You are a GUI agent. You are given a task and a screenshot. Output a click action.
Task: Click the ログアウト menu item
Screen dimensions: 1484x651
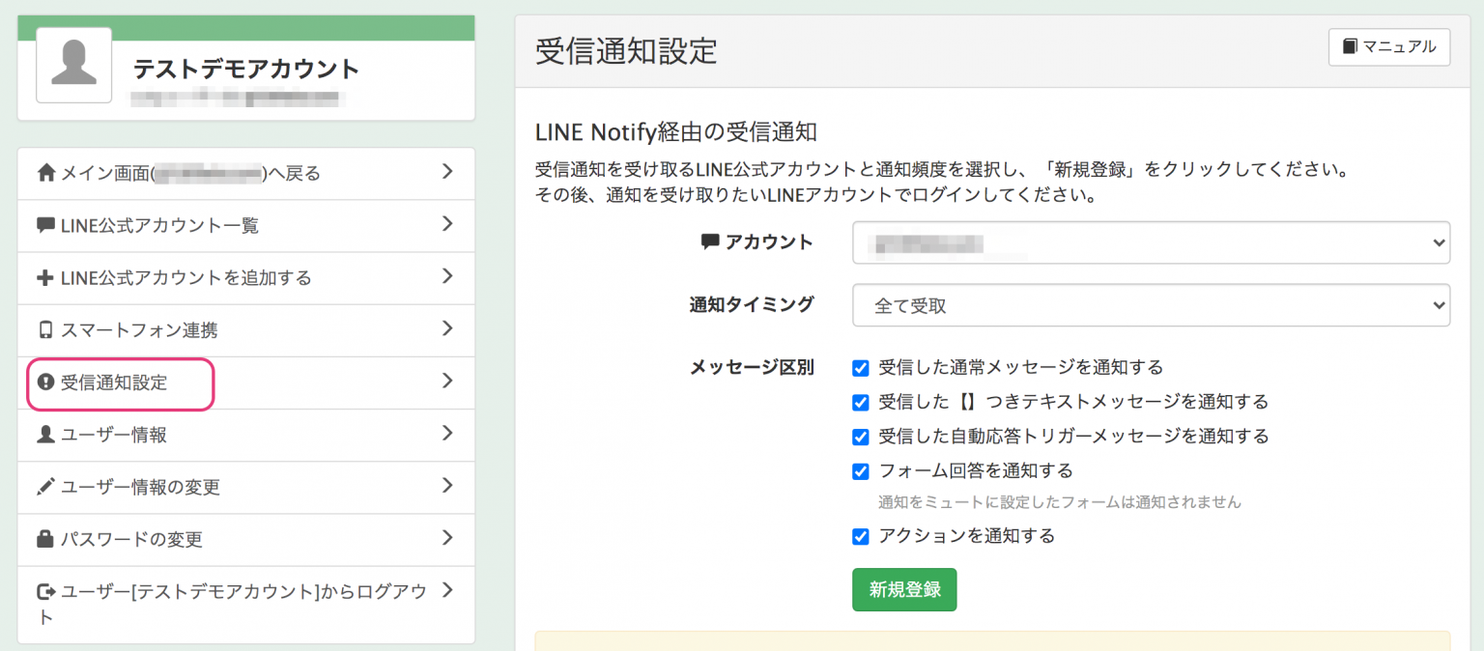pyautogui.click(x=246, y=605)
